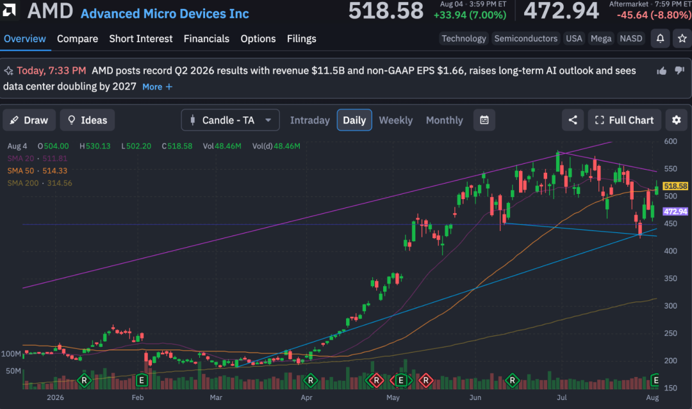Click the earnings E marker near Feb

[142, 380]
